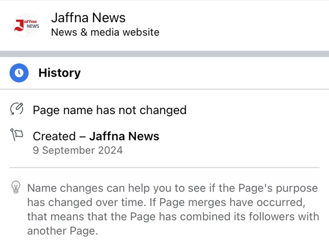Click "Page merges have occurred" info line
The image size is (329, 250).
231,202
